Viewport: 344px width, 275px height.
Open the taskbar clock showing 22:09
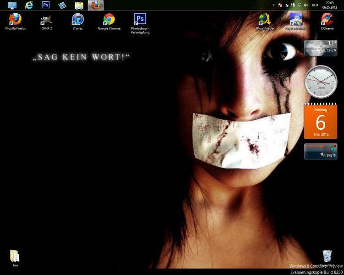click(x=330, y=5)
